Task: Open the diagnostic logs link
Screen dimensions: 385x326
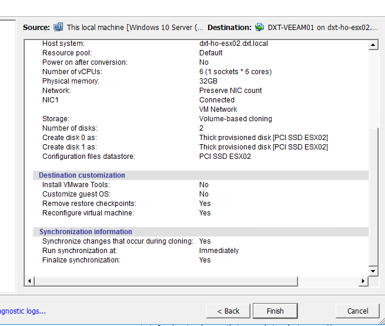Action: click(22, 311)
